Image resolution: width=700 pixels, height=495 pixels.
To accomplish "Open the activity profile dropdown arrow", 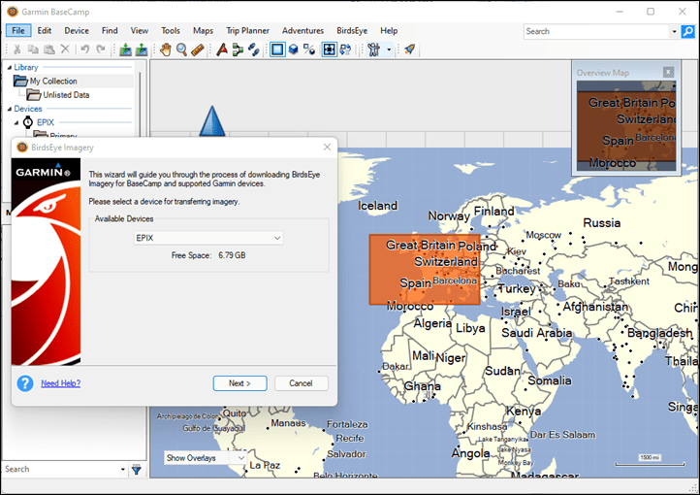I will (389, 49).
